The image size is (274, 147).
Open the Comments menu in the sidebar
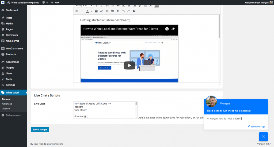tap(13, 35)
